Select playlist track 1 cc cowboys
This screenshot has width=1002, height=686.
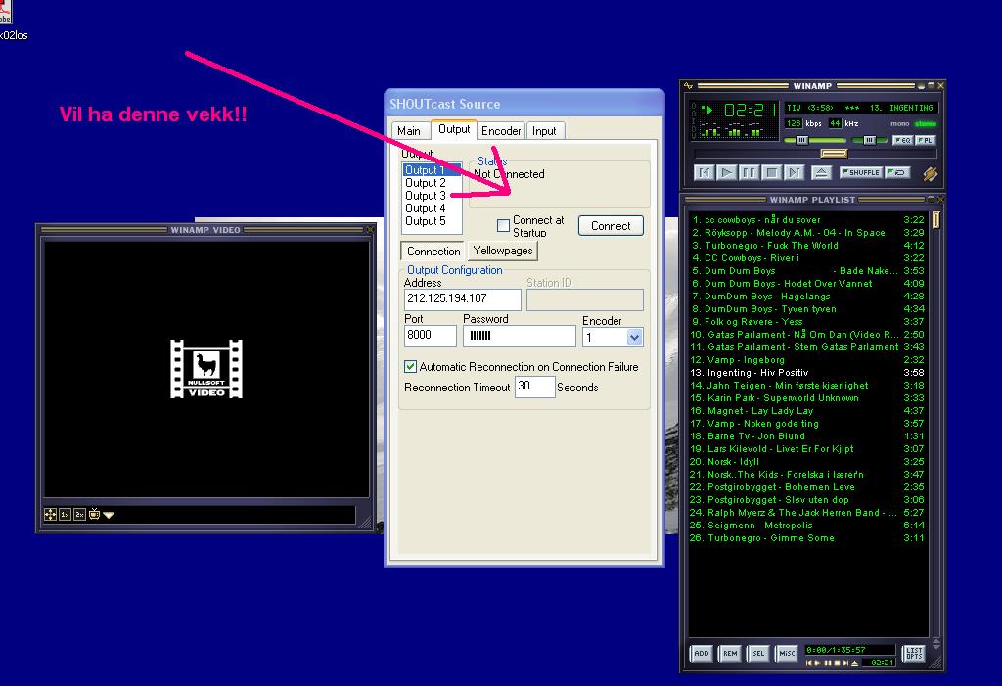[807, 220]
